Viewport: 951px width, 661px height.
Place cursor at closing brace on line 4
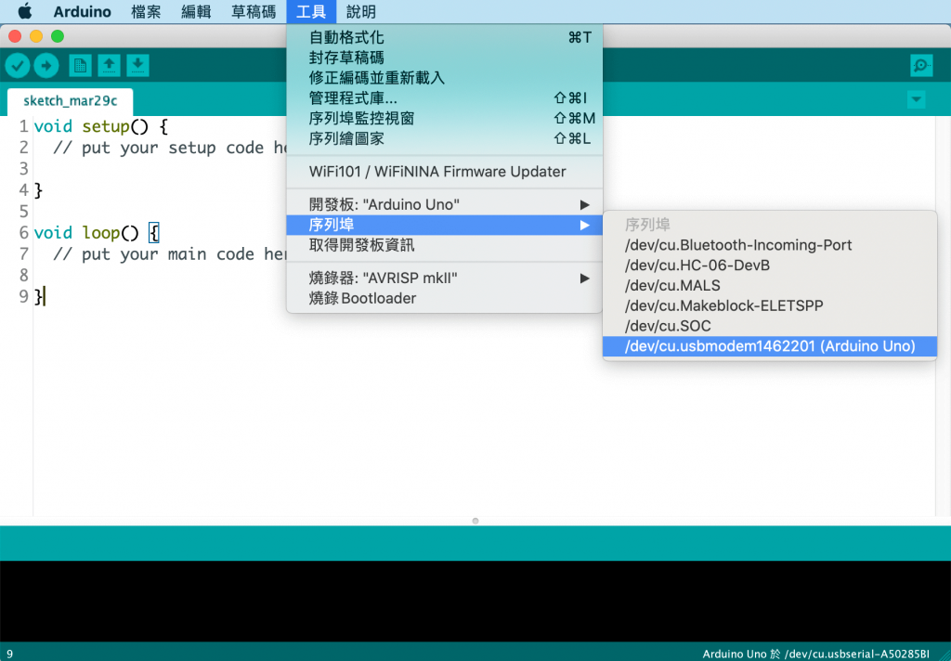pos(38,190)
